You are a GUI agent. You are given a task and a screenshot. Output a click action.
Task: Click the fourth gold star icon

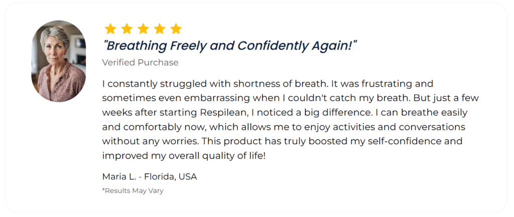pos(159,29)
